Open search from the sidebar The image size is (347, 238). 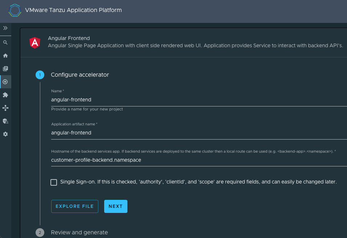click(5, 43)
